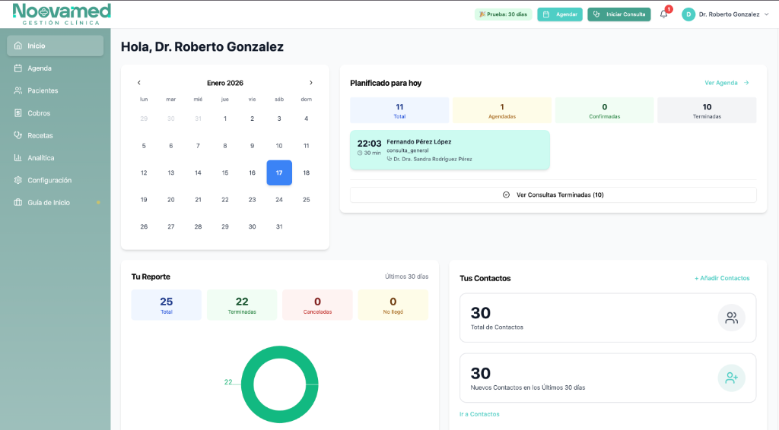Open Fernando Pérez López 22:03 appointment card
Viewport: 779px width, 430px height.
click(450, 150)
